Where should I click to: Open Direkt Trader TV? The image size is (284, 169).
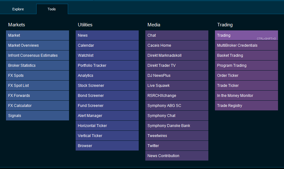click(177, 66)
